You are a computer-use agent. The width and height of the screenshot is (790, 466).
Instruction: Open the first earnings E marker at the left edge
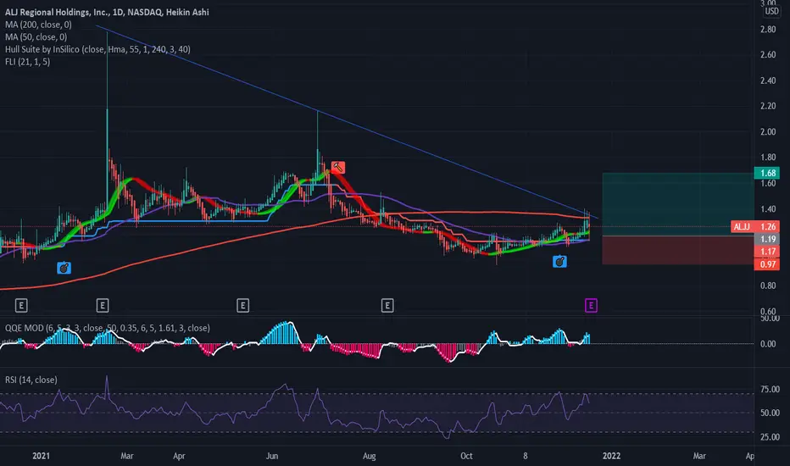(x=21, y=305)
